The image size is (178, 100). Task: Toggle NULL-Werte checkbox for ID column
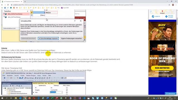pos(67,88)
